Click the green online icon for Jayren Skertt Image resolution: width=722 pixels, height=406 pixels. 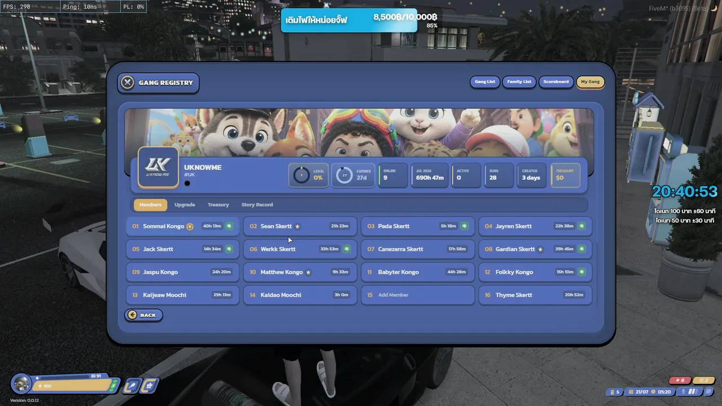click(582, 226)
